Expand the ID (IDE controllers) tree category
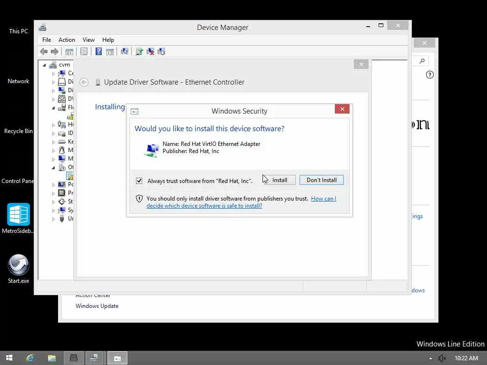 pyautogui.click(x=53, y=134)
